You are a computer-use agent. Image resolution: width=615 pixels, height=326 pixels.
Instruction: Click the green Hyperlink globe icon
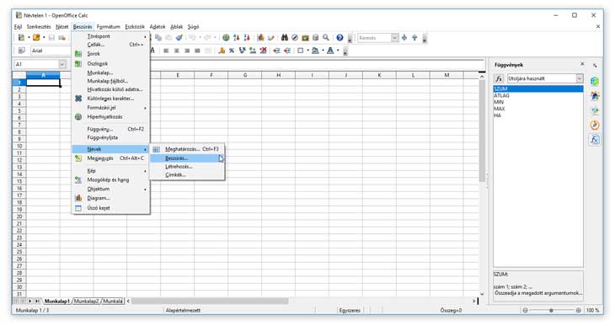pyautogui.click(x=226, y=38)
